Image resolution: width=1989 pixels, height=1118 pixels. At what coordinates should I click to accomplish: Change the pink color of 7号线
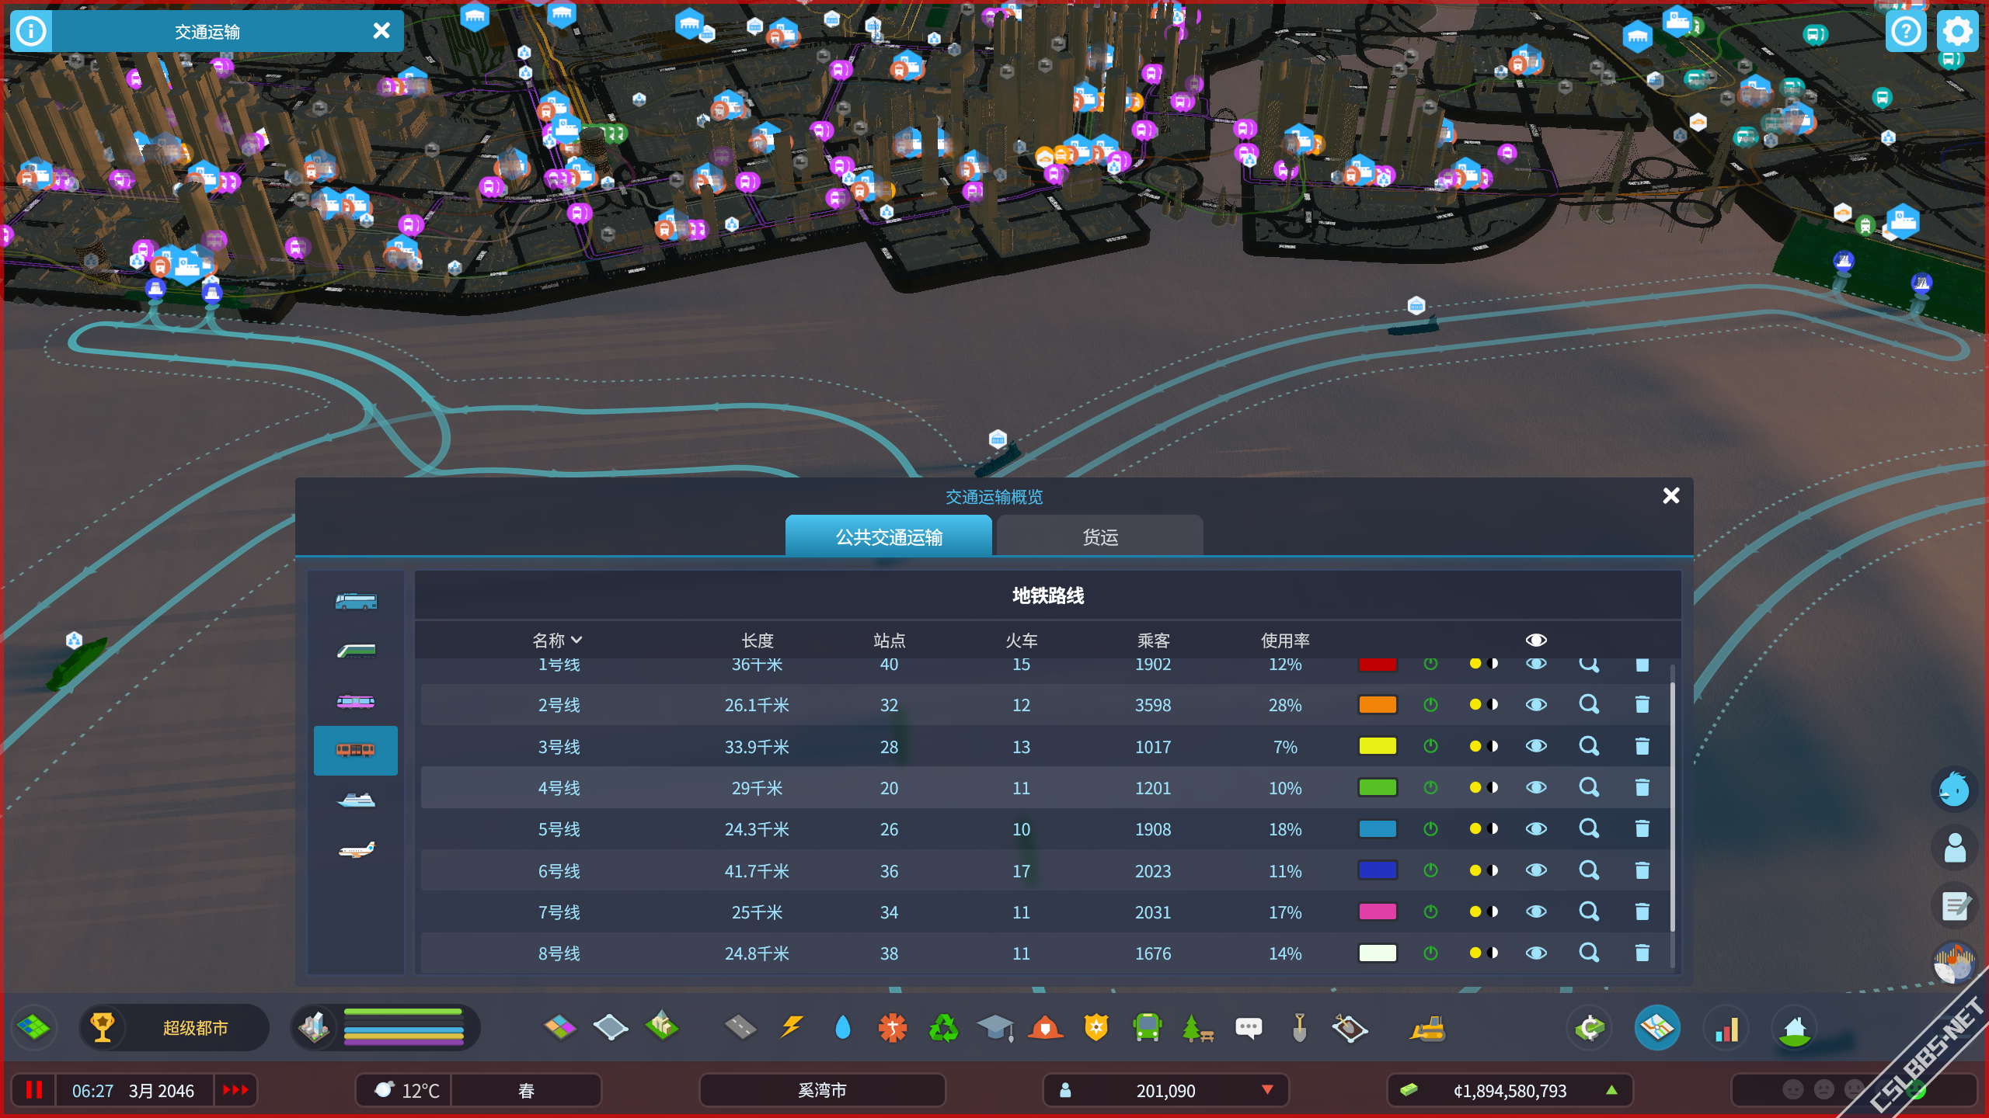(1378, 911)
